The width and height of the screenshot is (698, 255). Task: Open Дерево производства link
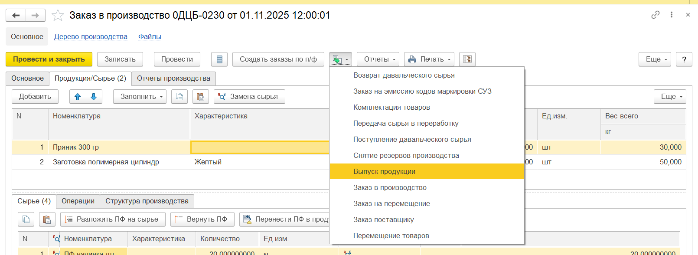(x=91, y=37)
